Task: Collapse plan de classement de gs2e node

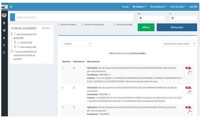Action: tap(12, 34)
